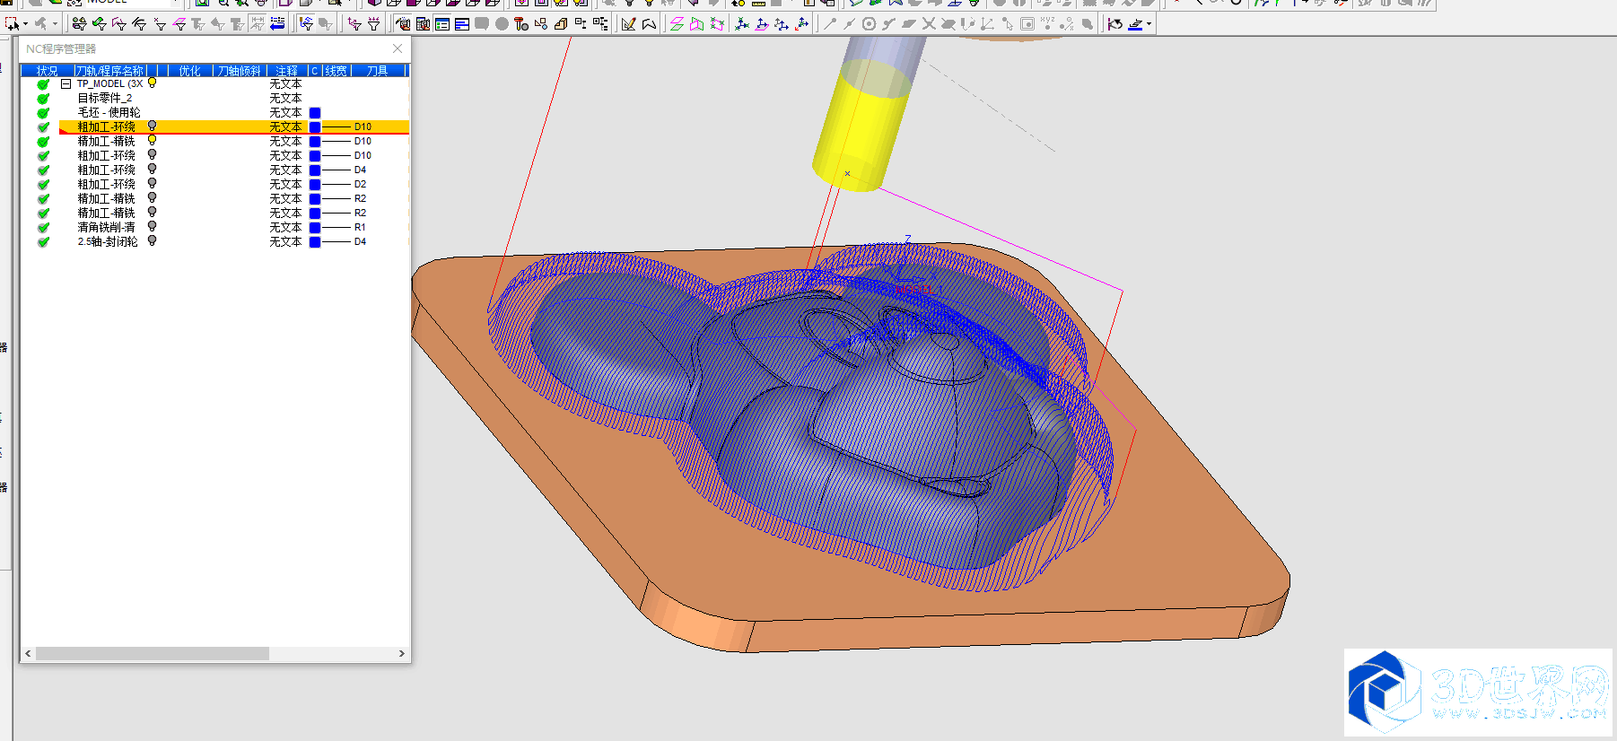Click the R1 tool label

coord(360,227)
